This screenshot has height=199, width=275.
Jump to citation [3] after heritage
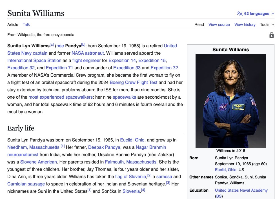pyautogui.click(x=168, y=183)
